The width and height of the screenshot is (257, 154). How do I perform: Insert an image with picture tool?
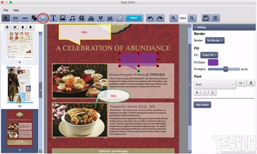pyautogui.click(x=63, y=18)
